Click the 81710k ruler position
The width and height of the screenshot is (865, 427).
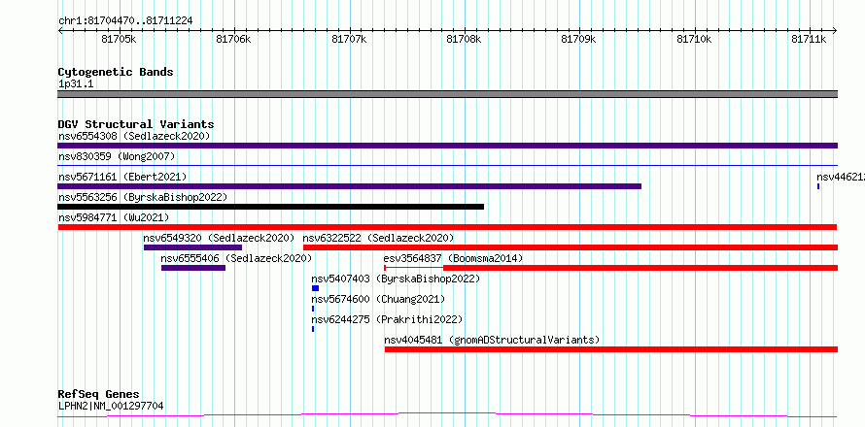[695, 39]
